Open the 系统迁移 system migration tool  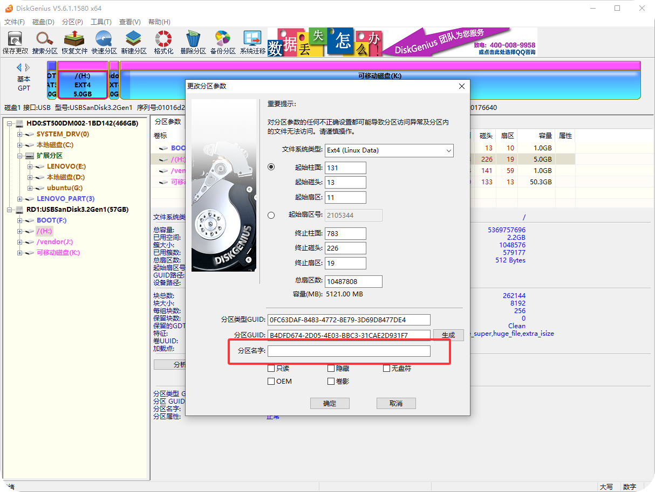coord(253,43)
